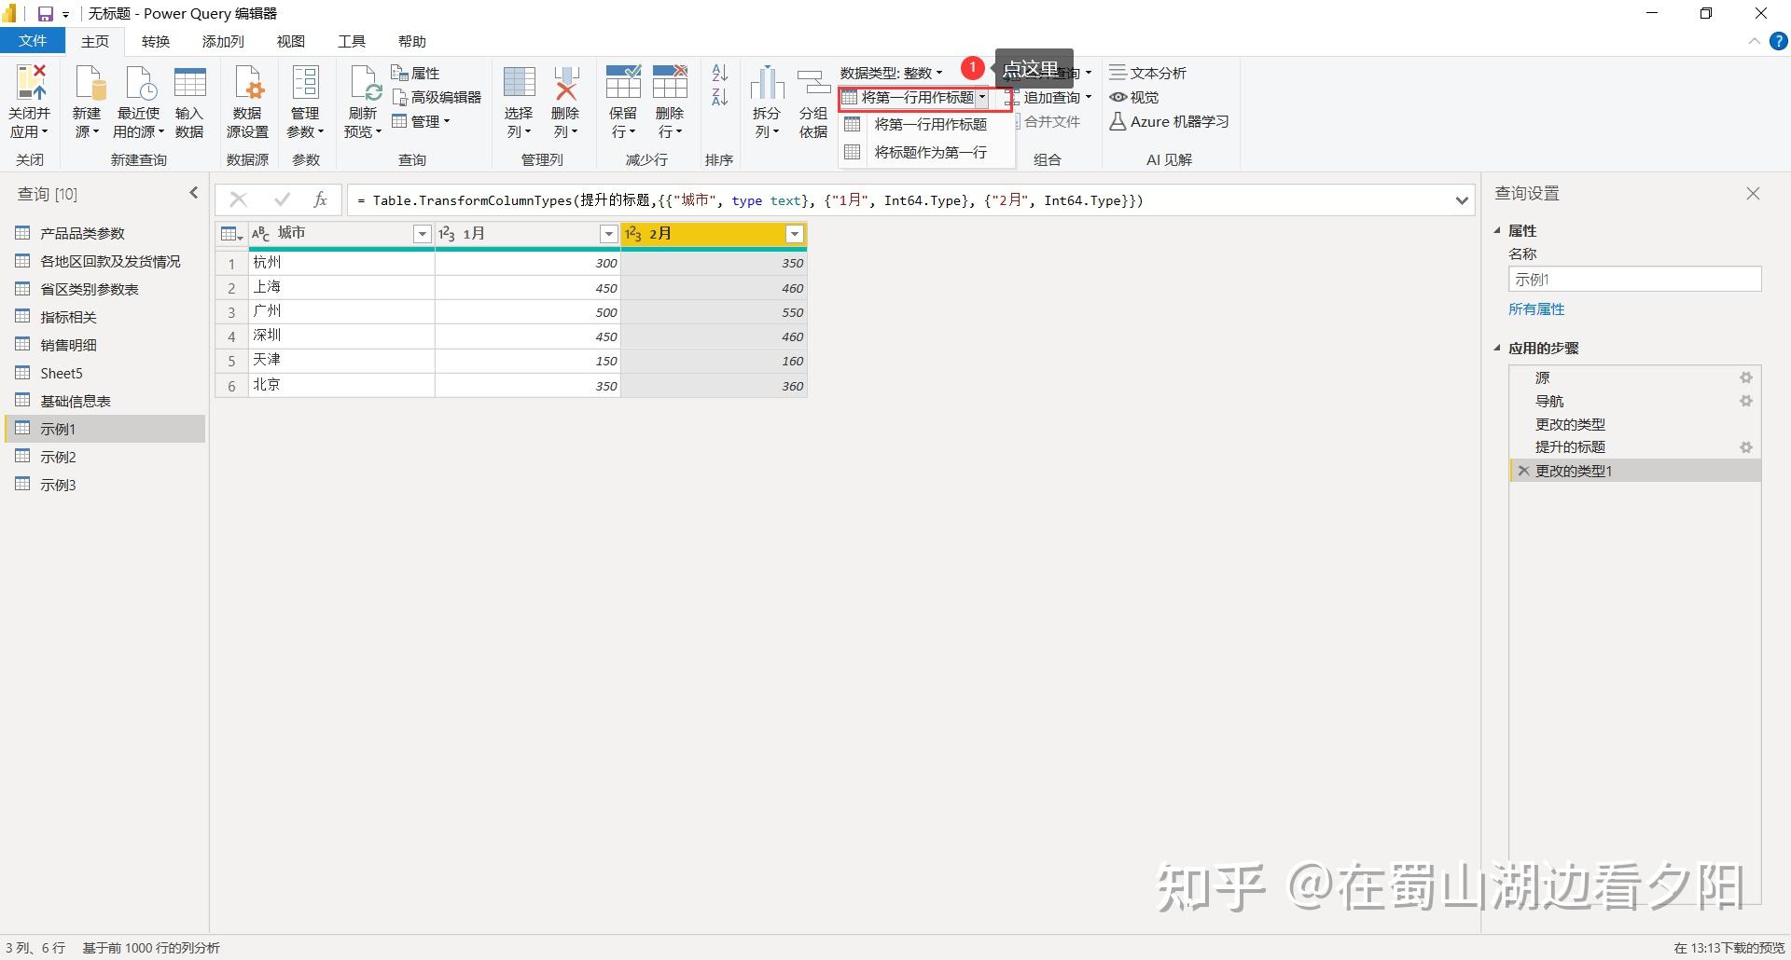1791x960 pixels.
Task: Click the 名称 field containing 示例1
Action: (1634, 279)
